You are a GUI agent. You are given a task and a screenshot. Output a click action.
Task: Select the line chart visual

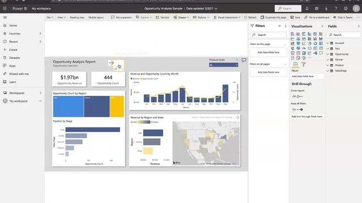292,39
